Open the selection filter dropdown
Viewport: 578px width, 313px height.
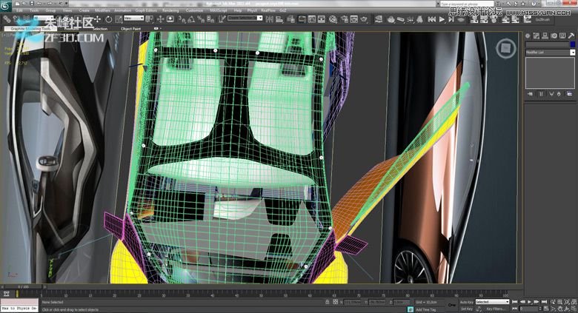click(44, 18)
